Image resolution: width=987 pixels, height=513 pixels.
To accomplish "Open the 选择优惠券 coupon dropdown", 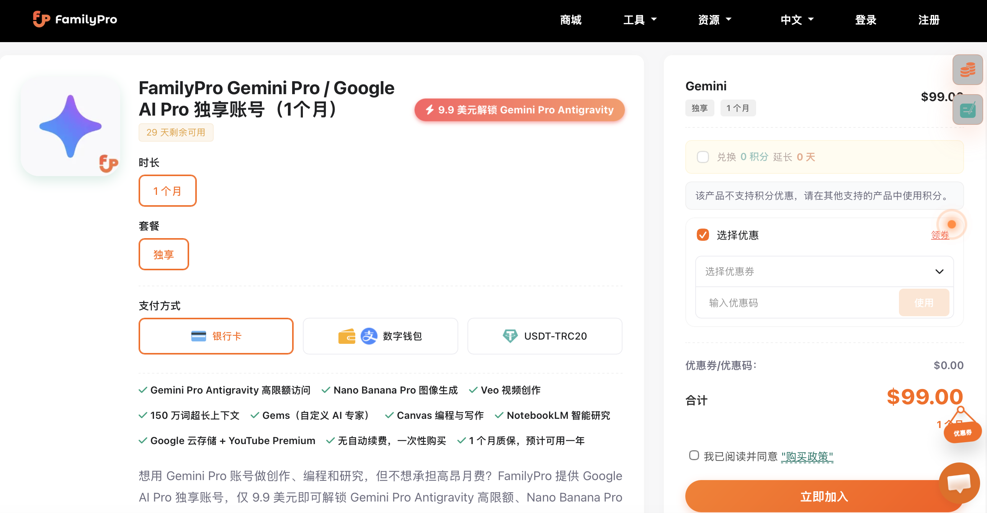I will tap(824, 271).
